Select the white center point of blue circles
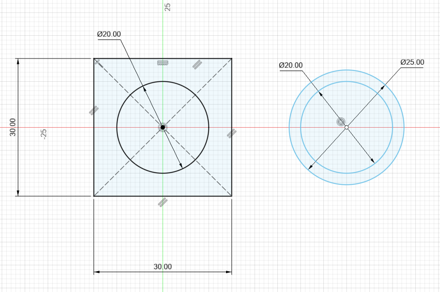The width and height of the screenshot is (440, 292). coord(347,127)
